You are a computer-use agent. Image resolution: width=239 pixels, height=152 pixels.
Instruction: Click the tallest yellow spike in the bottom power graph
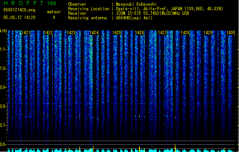click(175, 147)
